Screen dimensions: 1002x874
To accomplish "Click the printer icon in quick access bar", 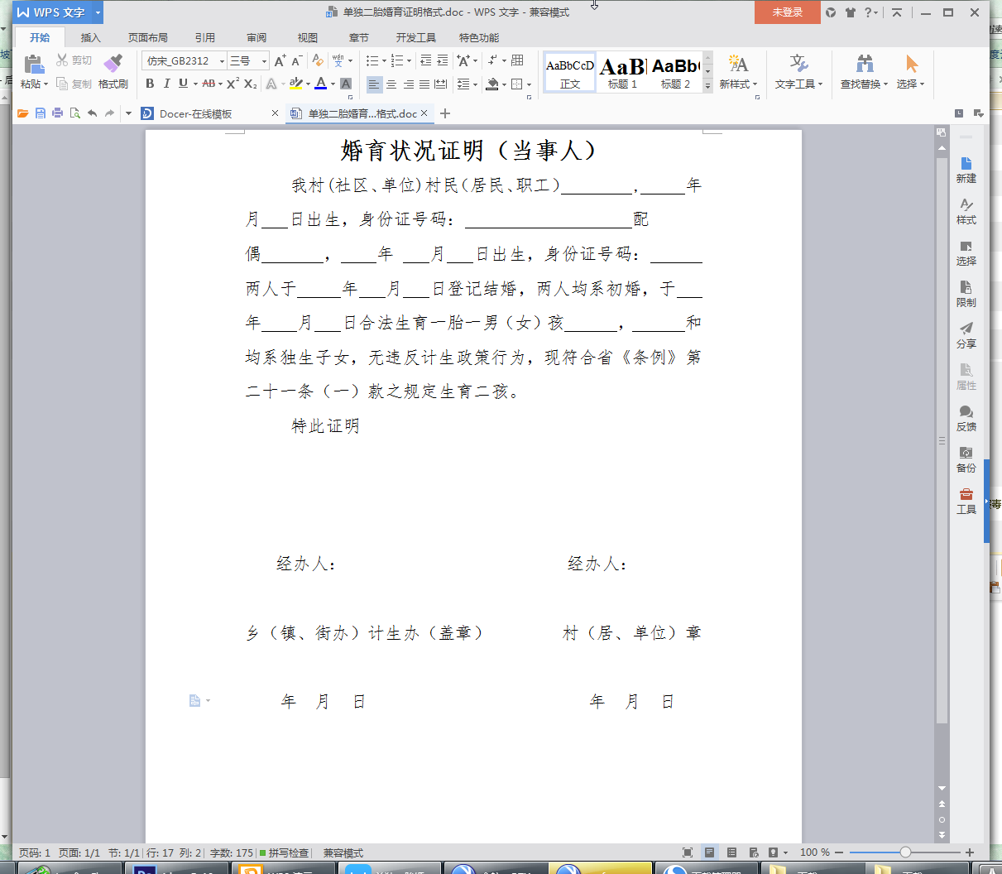I will click(57, 113).
